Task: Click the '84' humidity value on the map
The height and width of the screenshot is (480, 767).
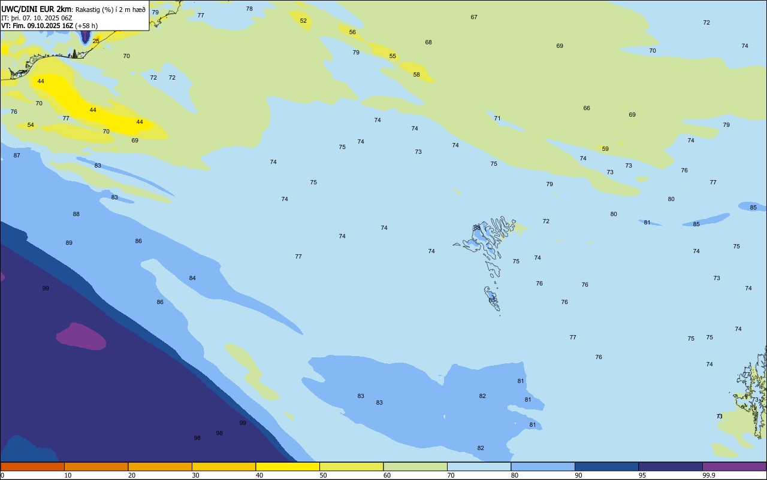Action: (x=192, y=278)
